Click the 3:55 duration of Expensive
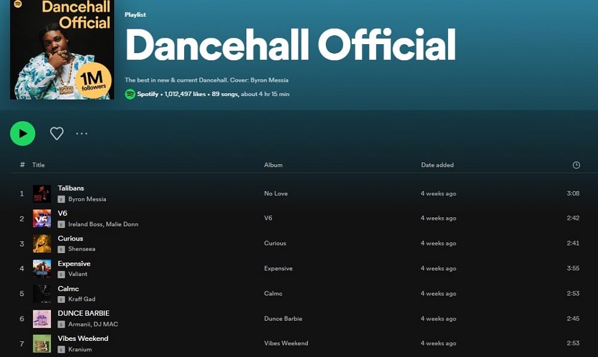The image size is (598, 357). tap(573, 268)
